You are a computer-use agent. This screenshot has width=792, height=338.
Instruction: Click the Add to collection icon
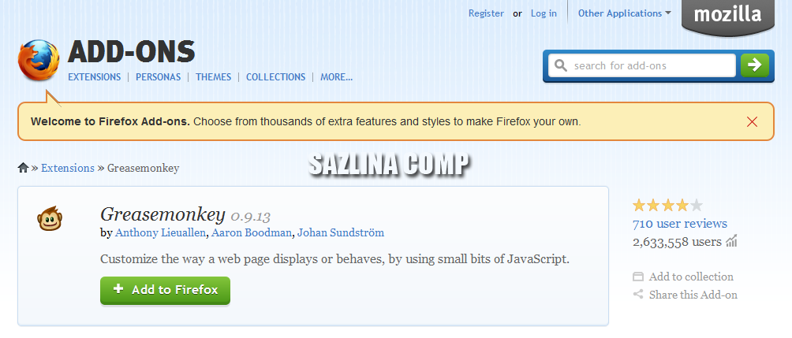tap(638, 277)
